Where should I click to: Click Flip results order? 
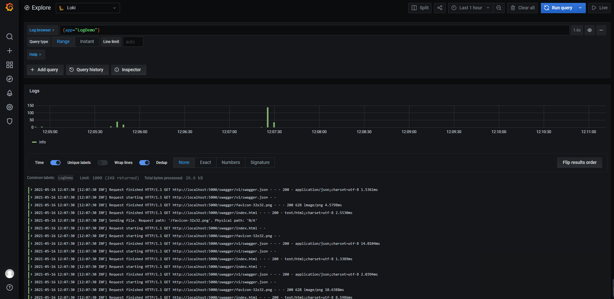579,163
